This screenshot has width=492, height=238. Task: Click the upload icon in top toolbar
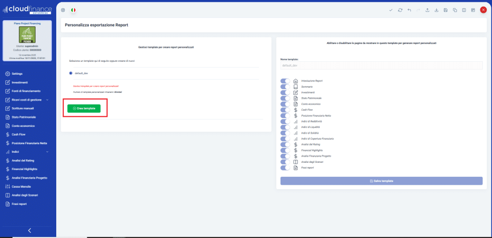pos(428,10)
